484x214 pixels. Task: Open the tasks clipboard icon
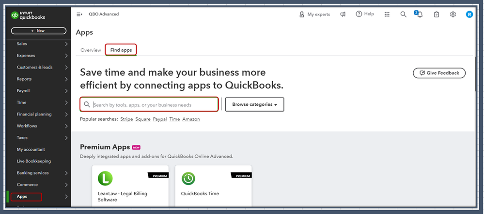tap(436, 14)
